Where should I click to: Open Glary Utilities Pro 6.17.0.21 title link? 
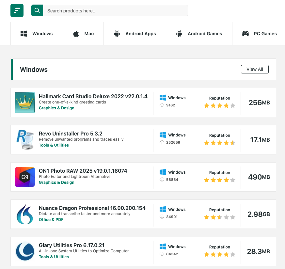pos(71,245)
